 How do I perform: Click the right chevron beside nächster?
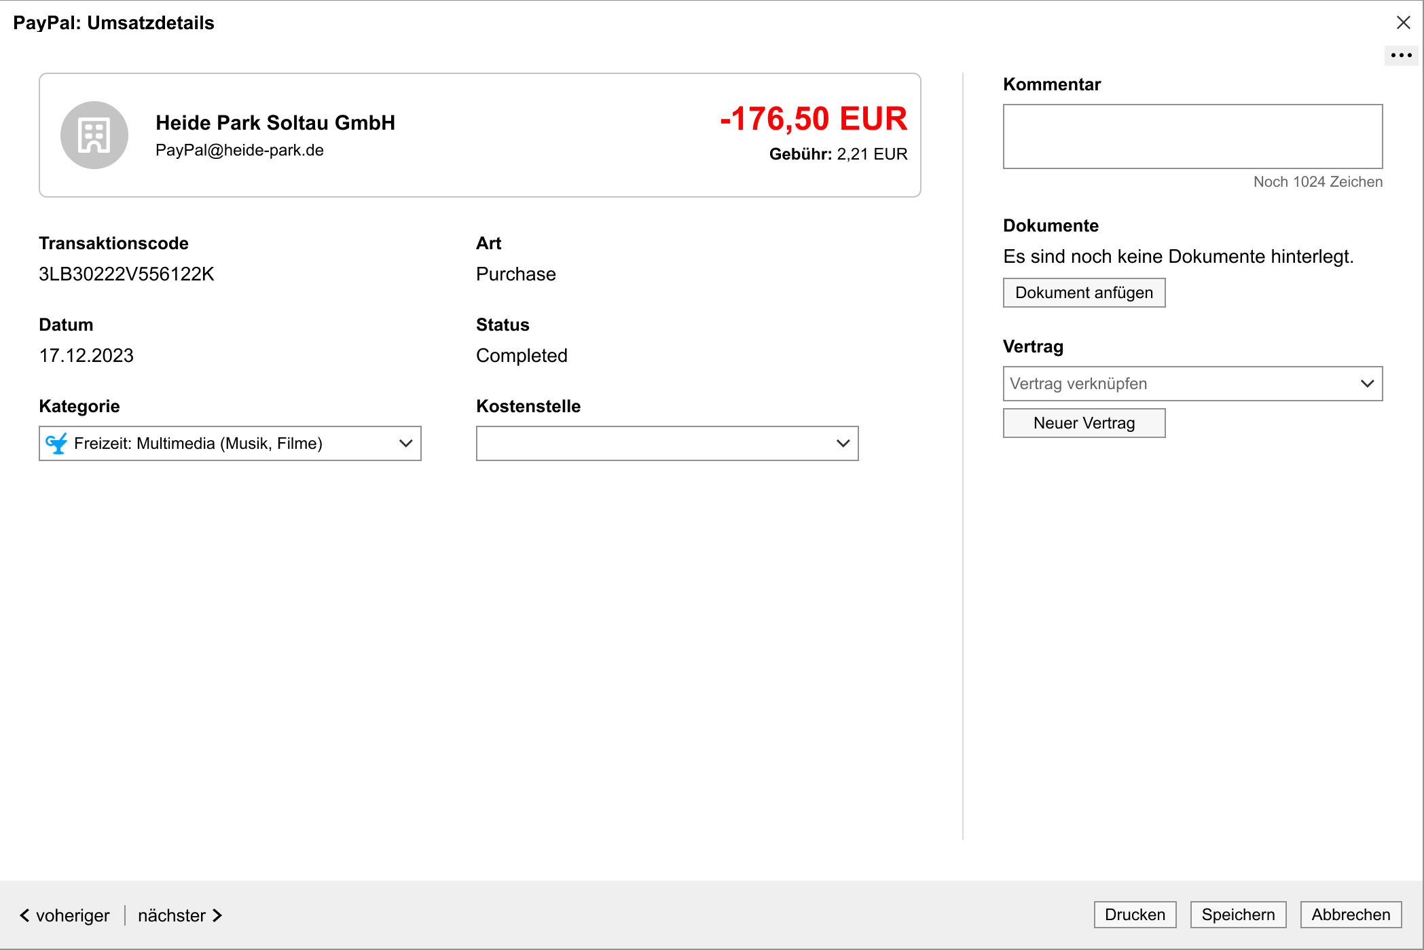(217, 915)
